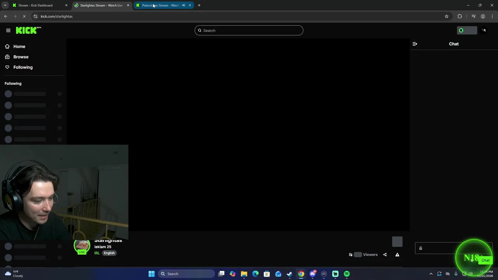Close the Kick Dashboard tab
Screen dimensions: 498x280
pyautogui.click(x=67, y=5)
